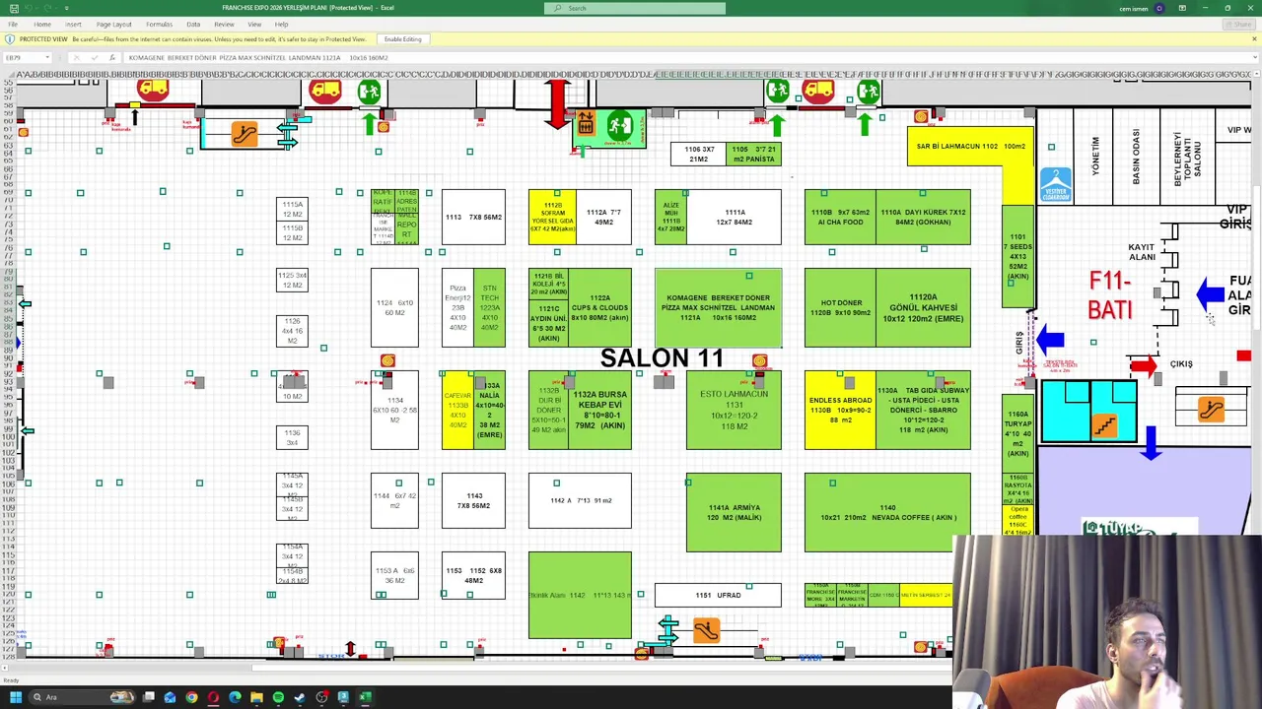1262x709 pixels.
Task: Close the Protected View message bar
Action: (x=1253, y=39)
